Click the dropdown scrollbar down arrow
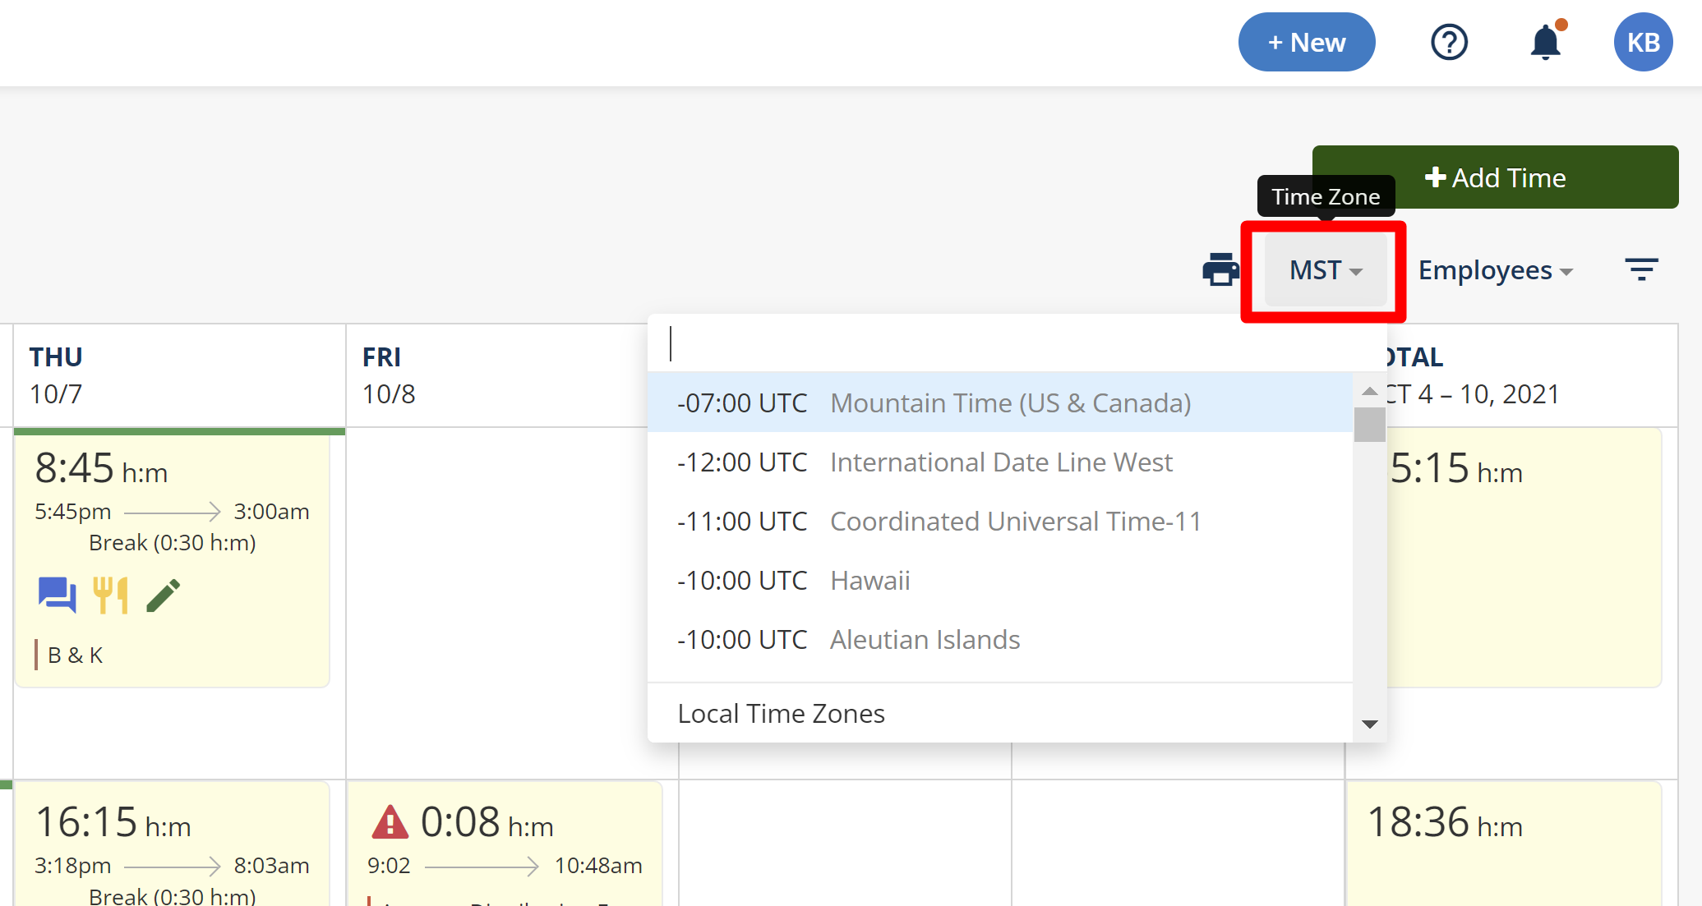The width and height of the screenshot is (1702, 906). pyautogui.click(x=1369, y=724)
